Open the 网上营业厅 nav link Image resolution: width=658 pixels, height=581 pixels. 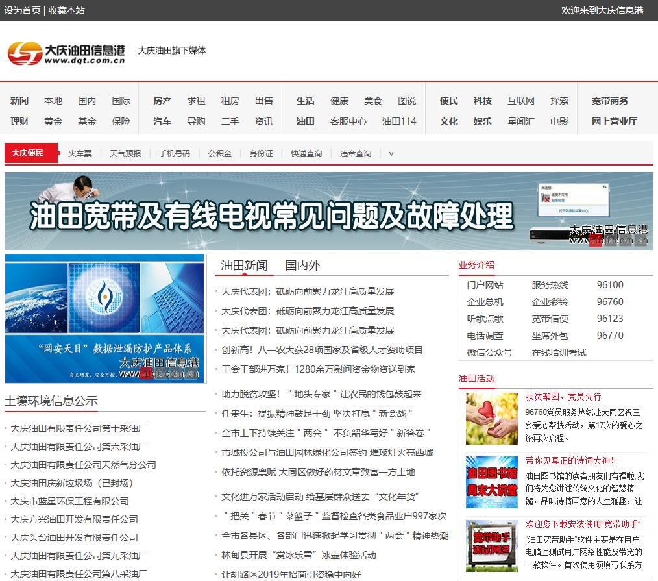tap(615, 121)
